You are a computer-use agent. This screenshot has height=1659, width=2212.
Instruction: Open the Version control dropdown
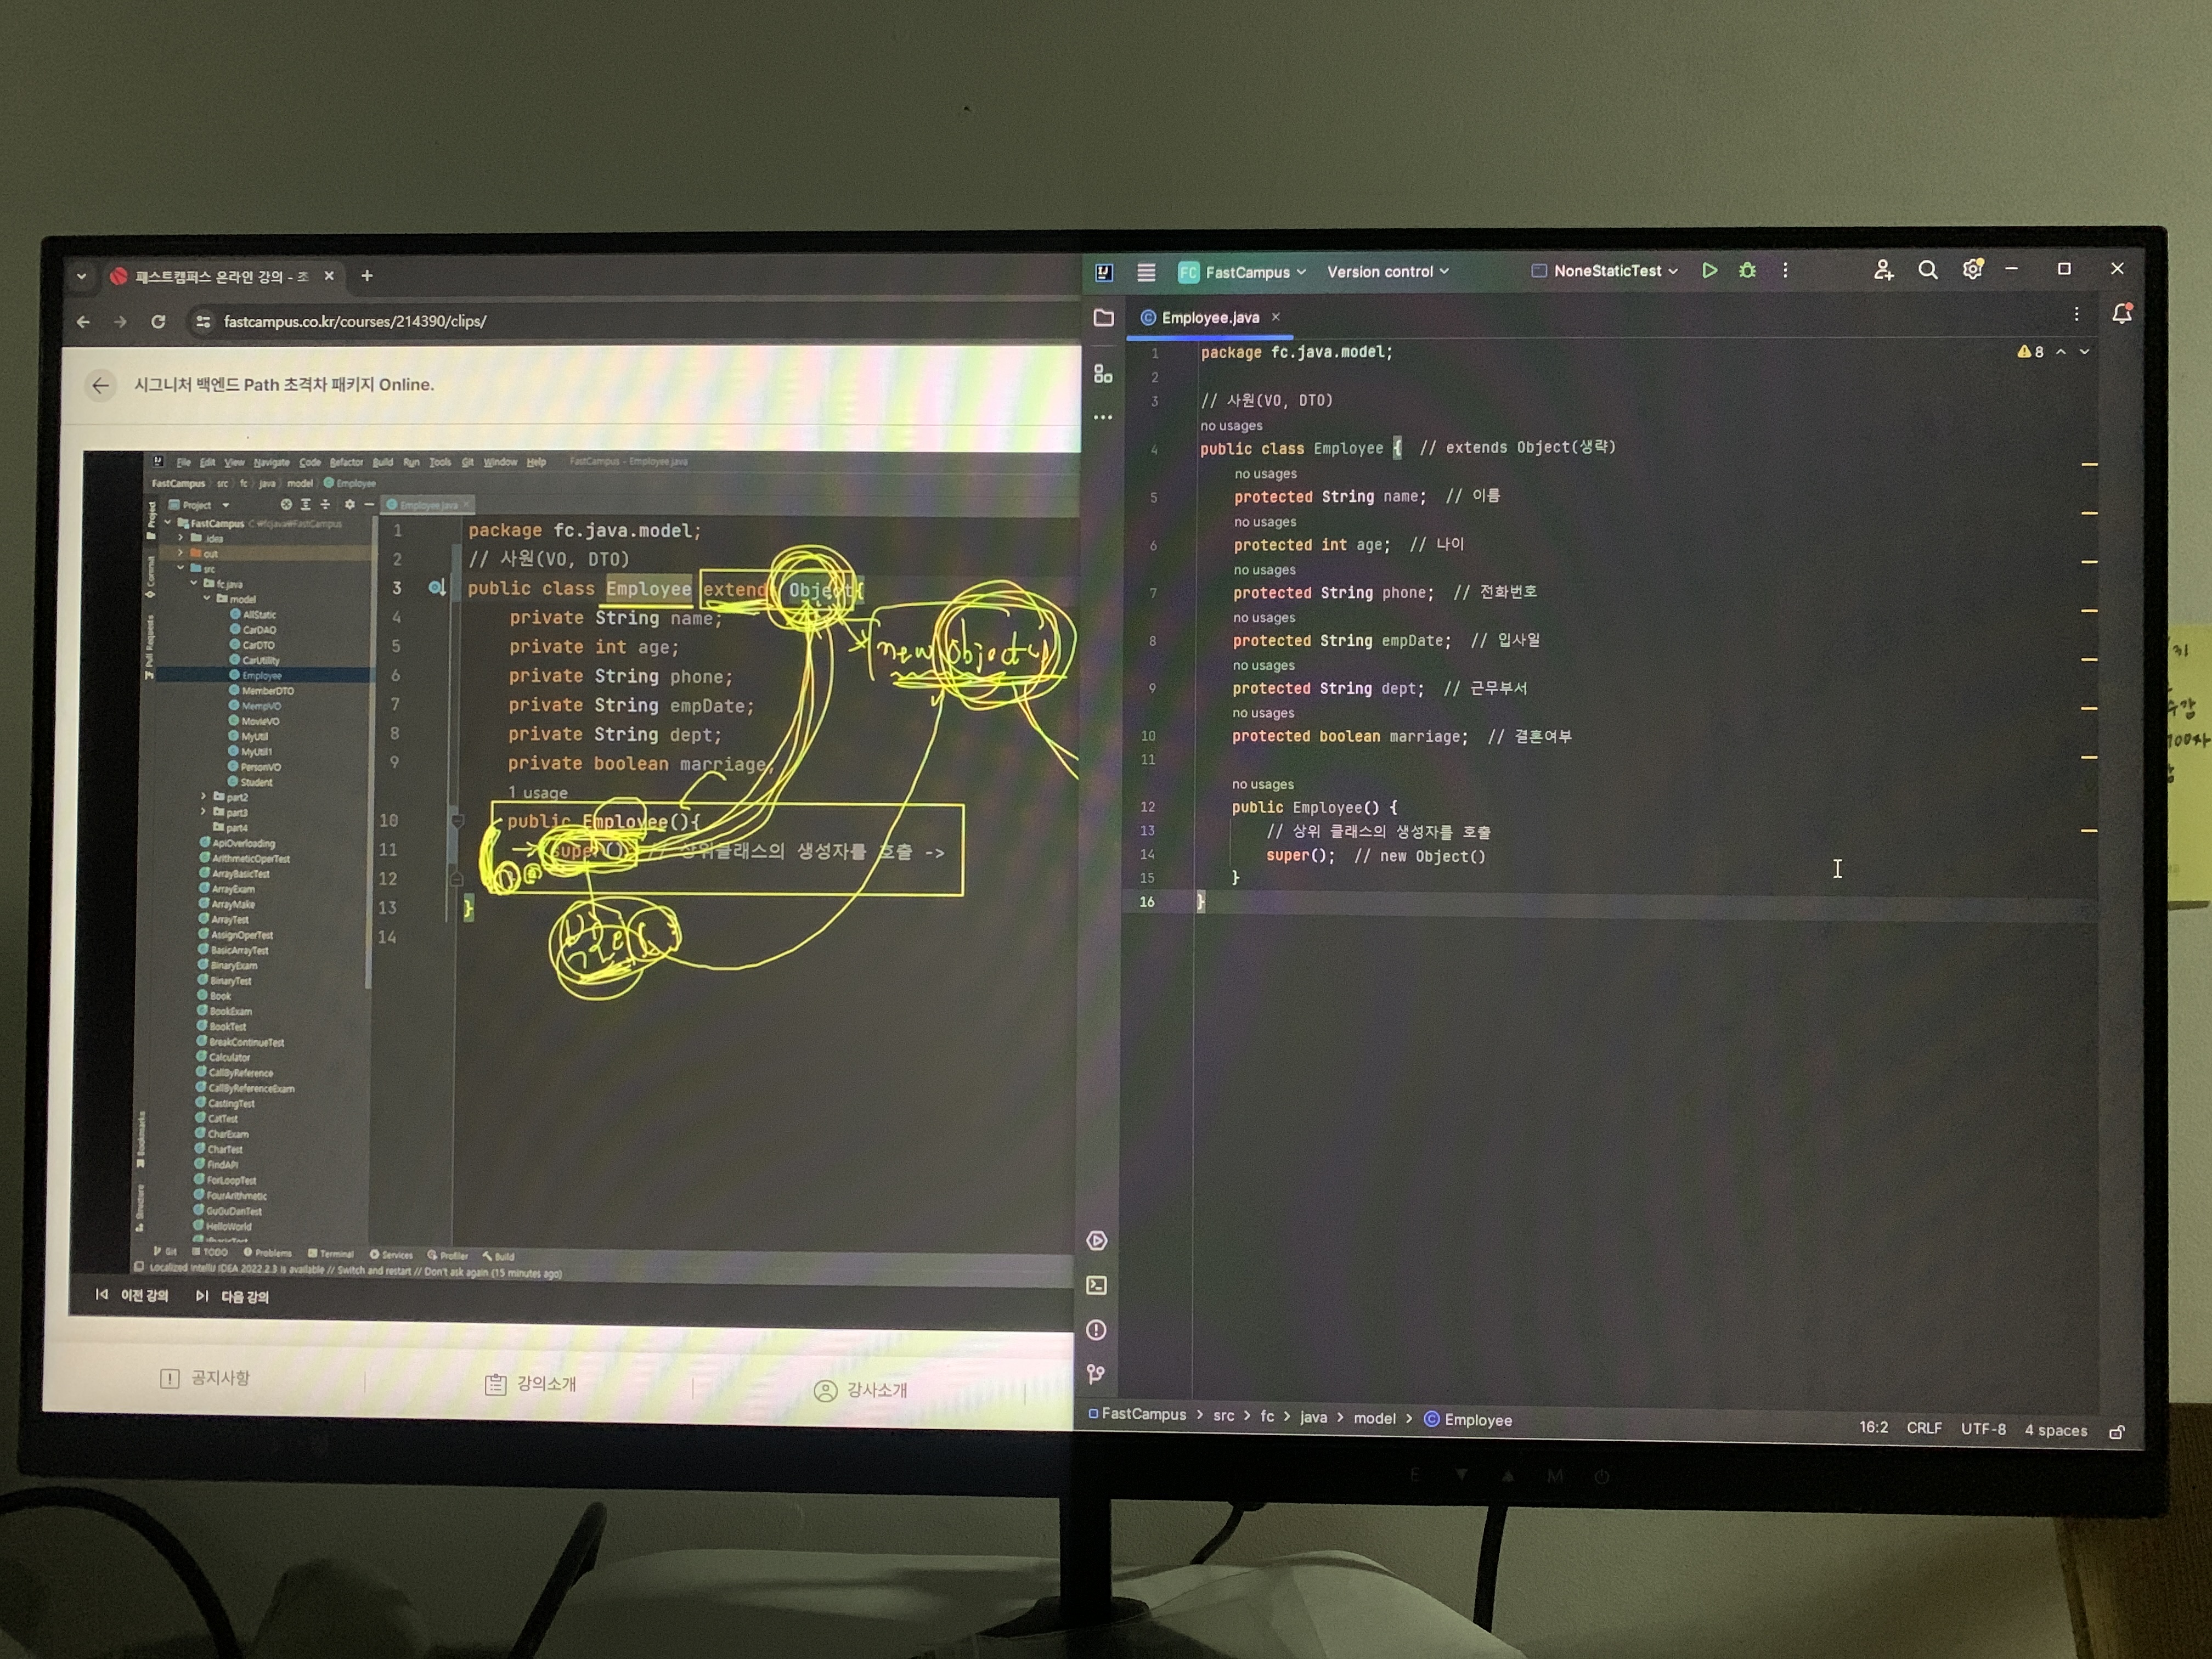click(x=1387, y=272)
